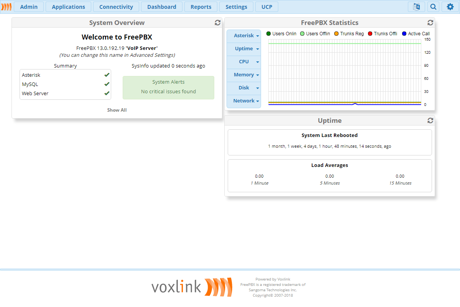
Task: Open the UCP menu item
Action: point(267,7)
